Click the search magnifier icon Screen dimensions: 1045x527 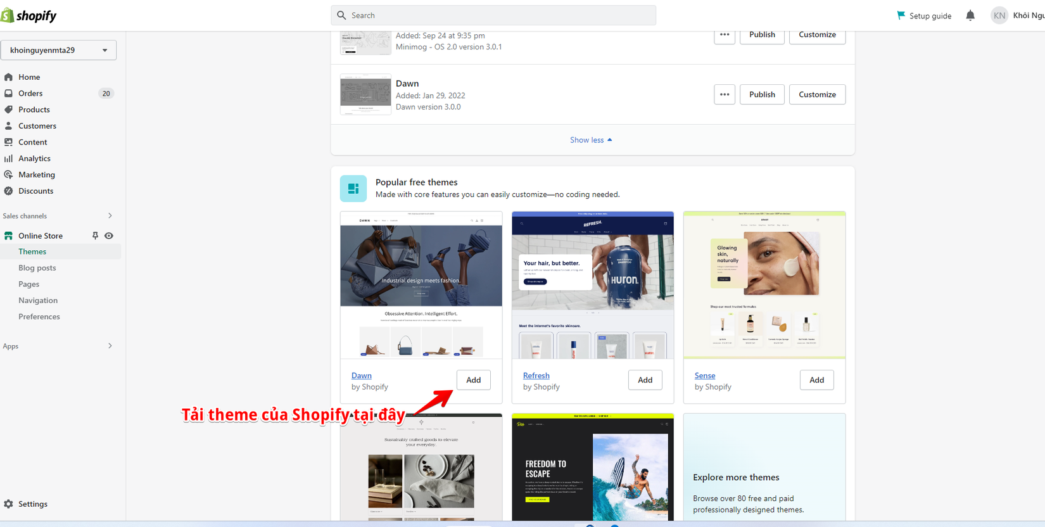click(x=341, y=15)
